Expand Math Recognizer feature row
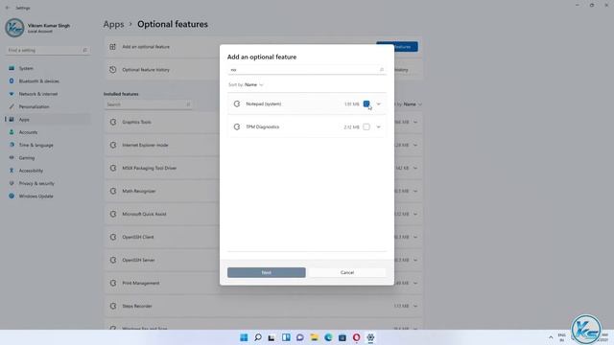 (415, 191)
